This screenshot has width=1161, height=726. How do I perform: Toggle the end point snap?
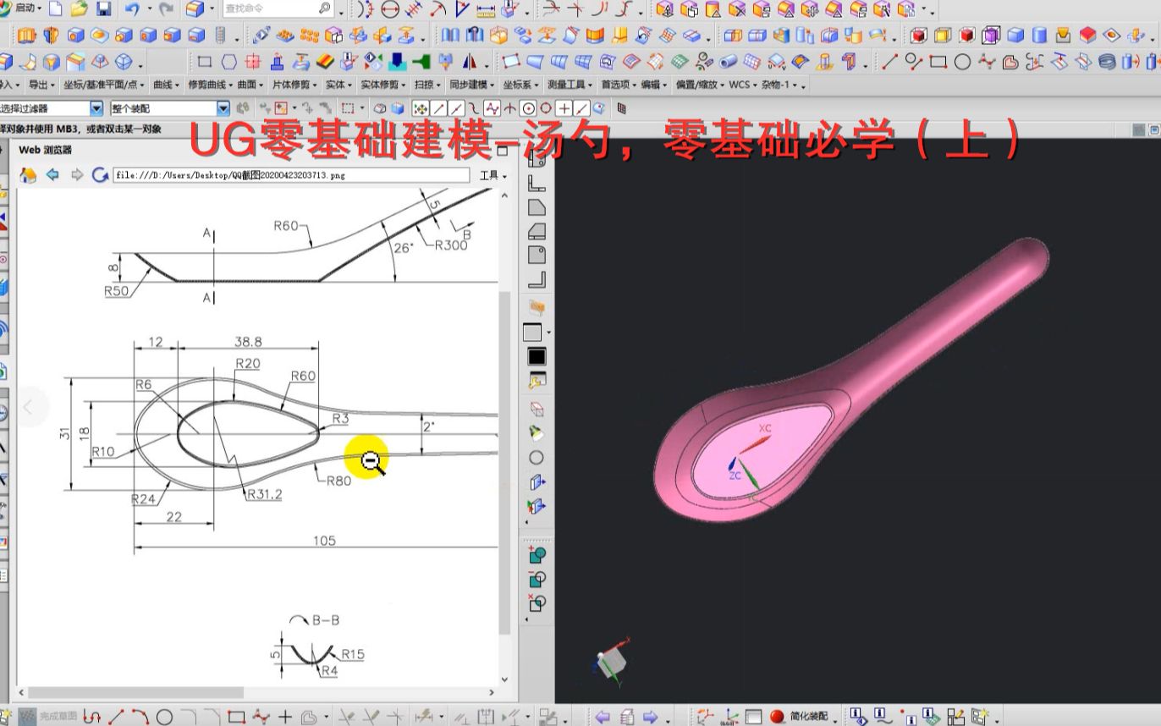coord(439,108)
